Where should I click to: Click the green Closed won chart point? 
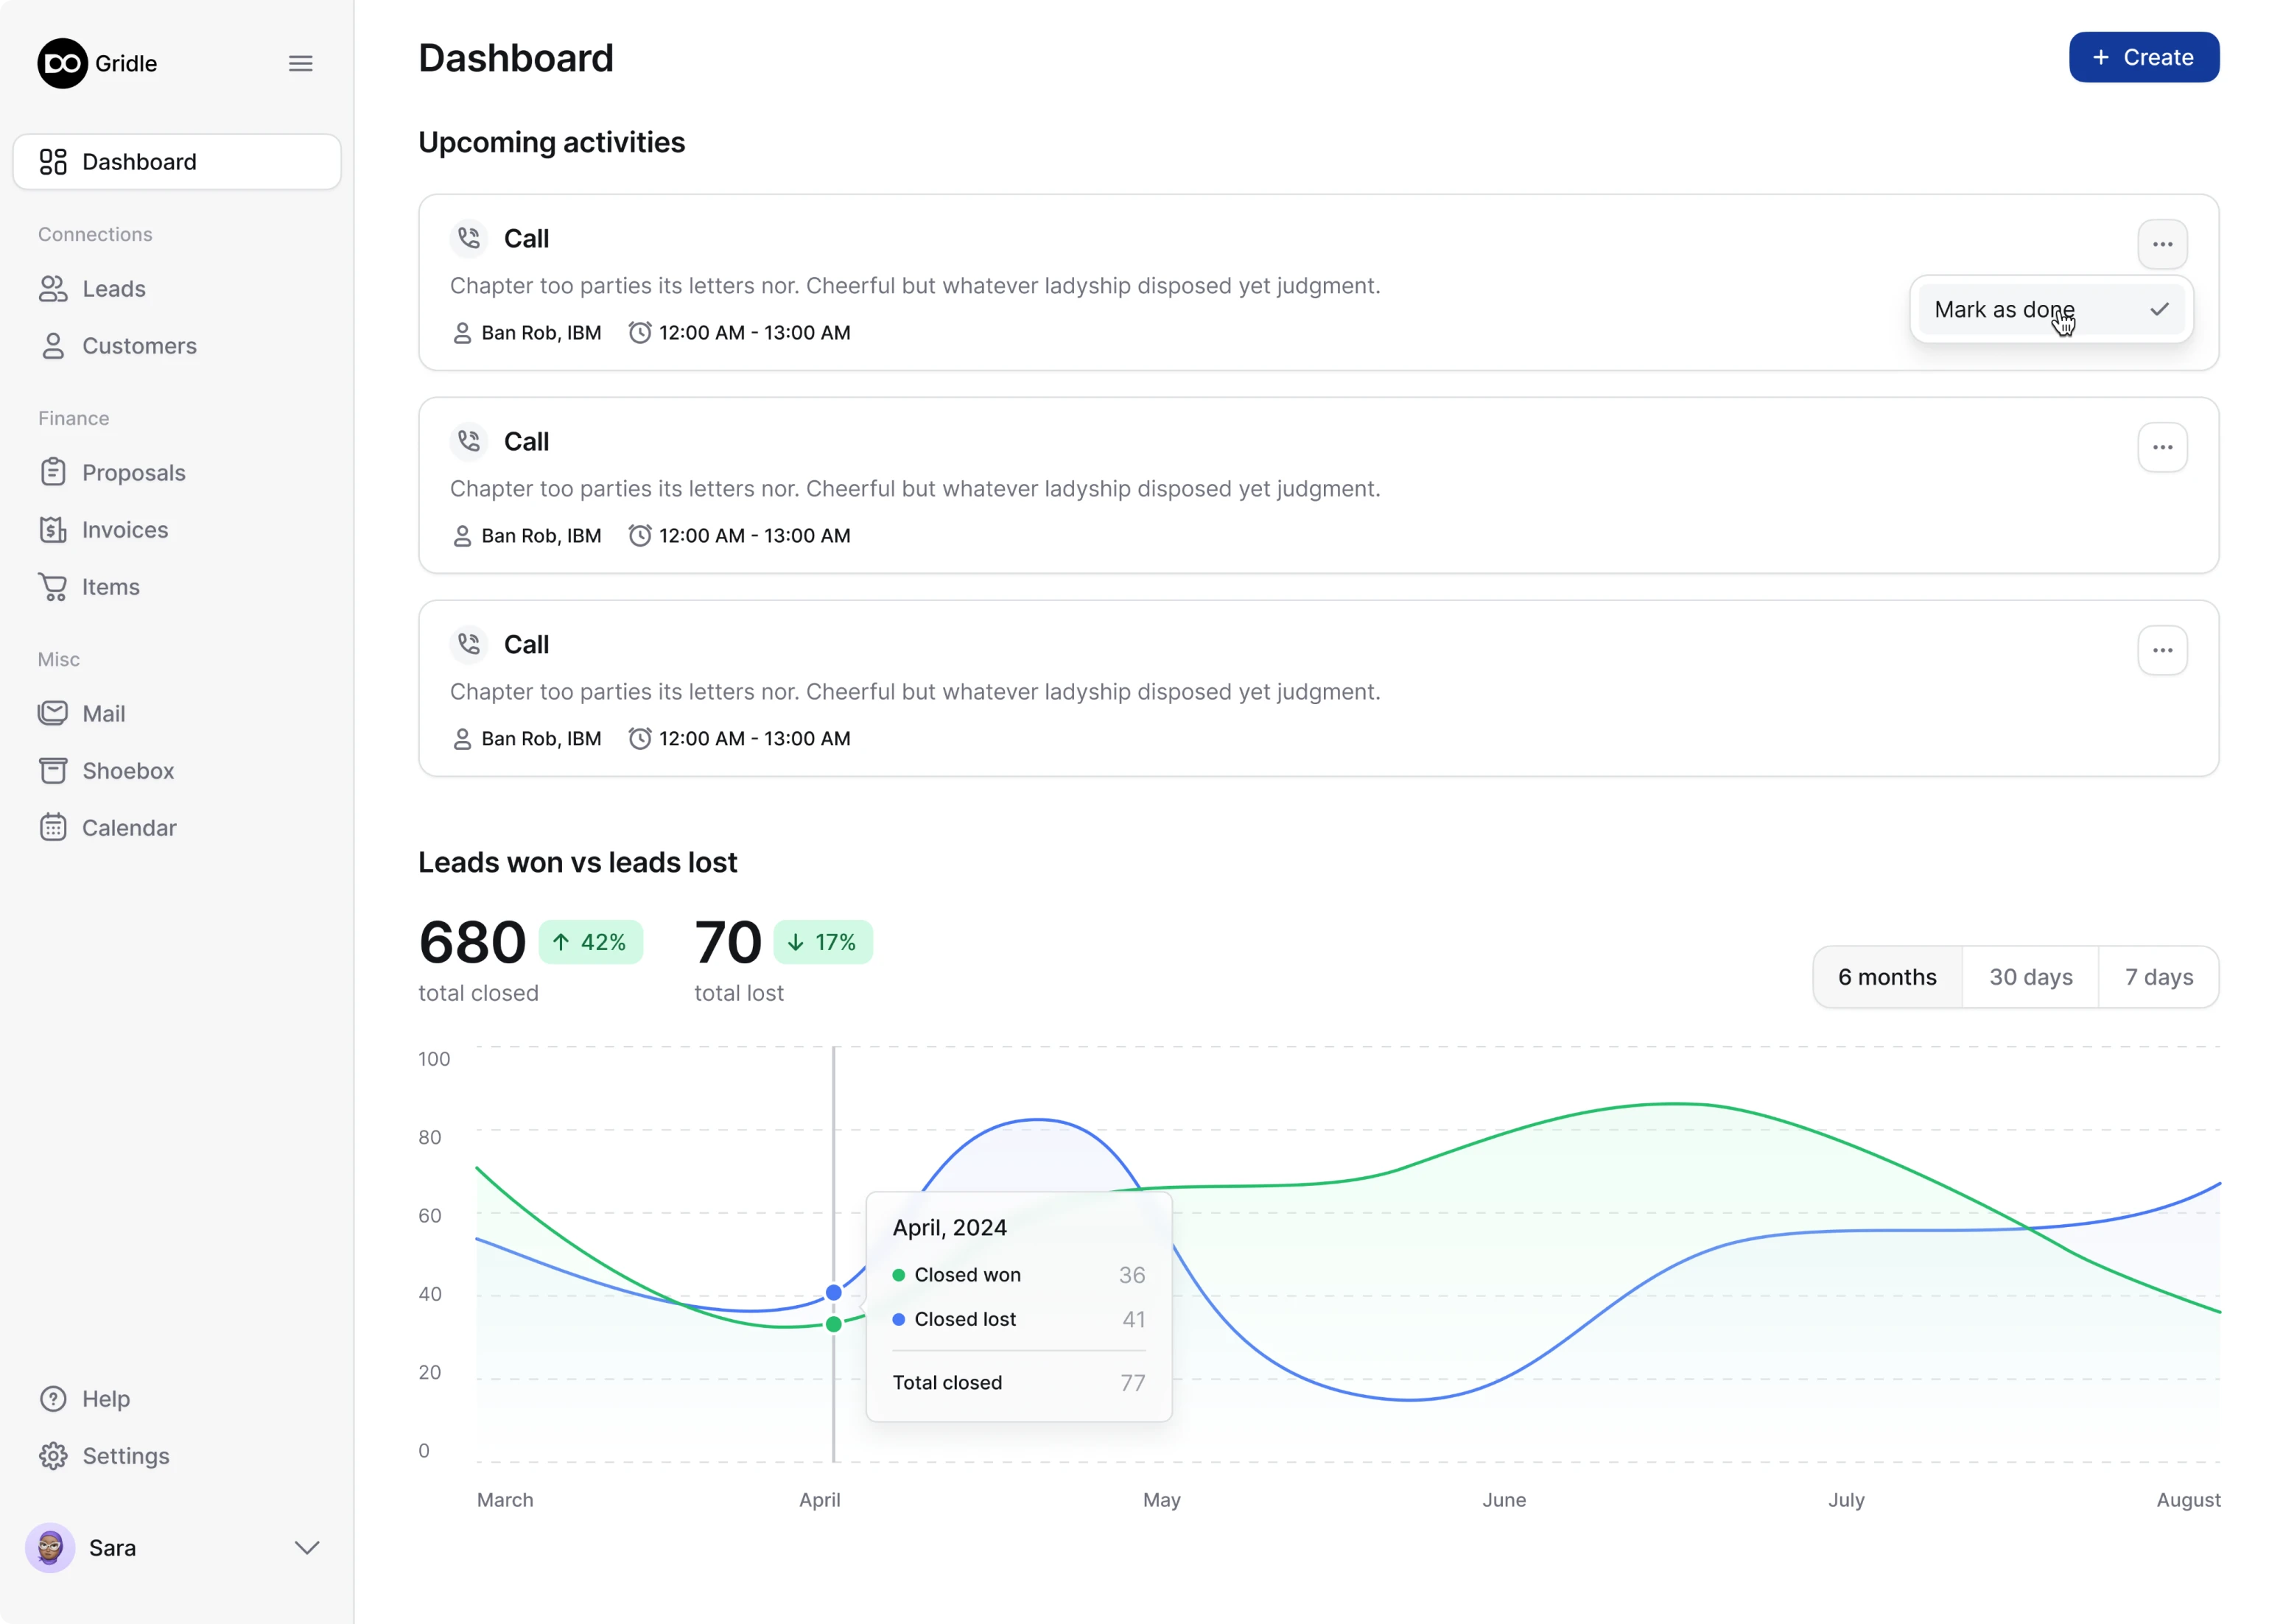(833, 1324)
